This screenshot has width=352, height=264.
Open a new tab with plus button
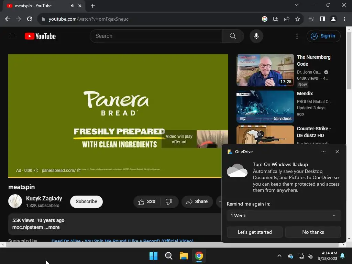93,6
